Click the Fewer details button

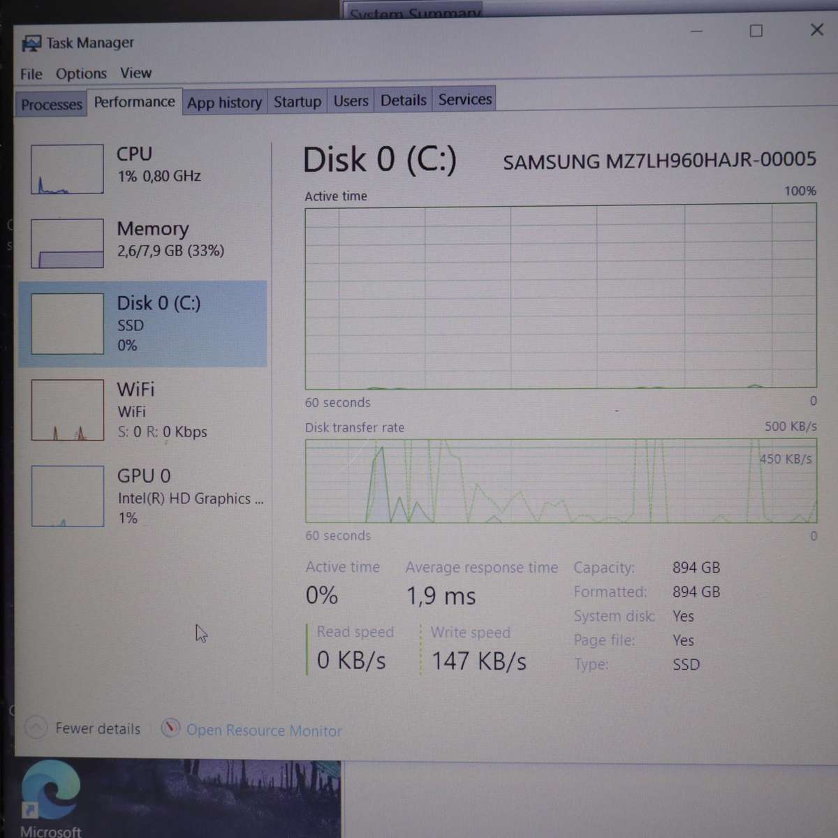pos(98,728)
